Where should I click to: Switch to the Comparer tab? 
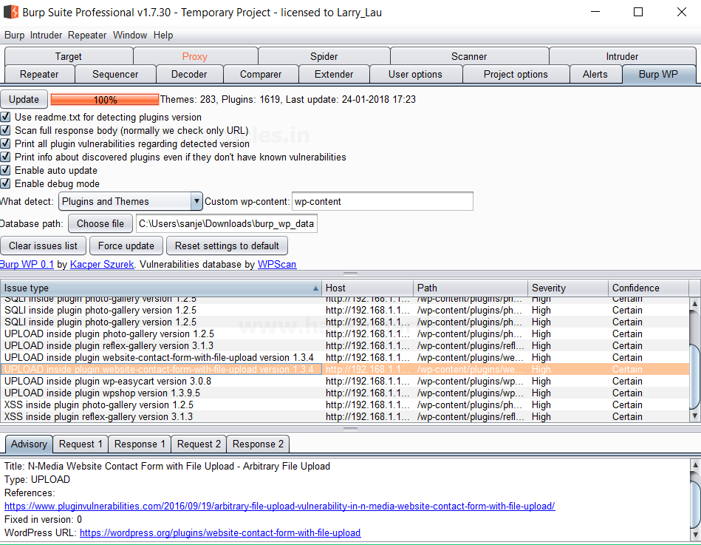pos(261,74)
